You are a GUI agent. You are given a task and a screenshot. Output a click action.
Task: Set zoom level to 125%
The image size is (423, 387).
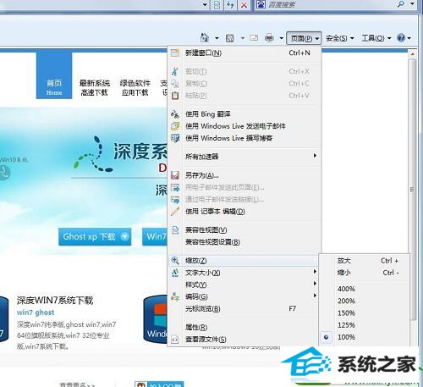[x=365, y=325]
